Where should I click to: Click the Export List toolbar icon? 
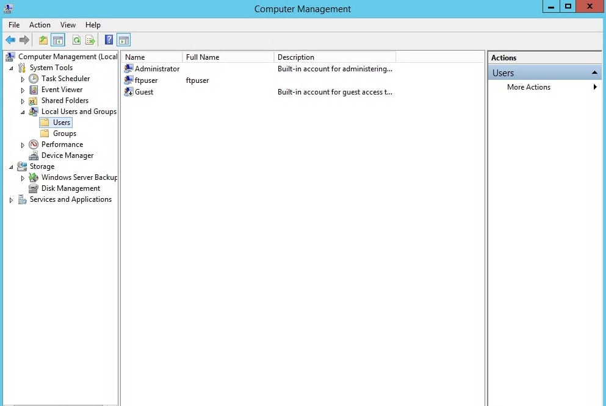[x=90, y=40]
